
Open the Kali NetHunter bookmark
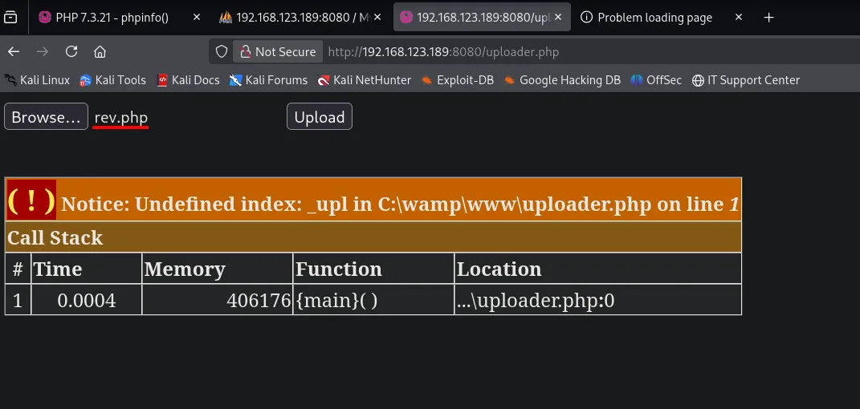tap(365, 80)
